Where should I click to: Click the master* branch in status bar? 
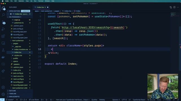point(10,100)
